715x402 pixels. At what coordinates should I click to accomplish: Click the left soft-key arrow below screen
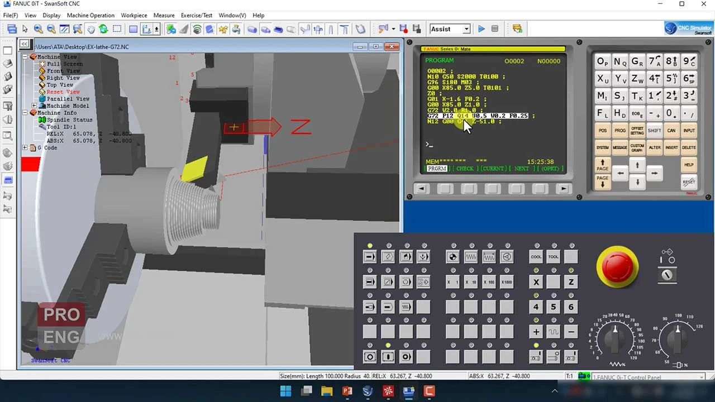point(421,189)
